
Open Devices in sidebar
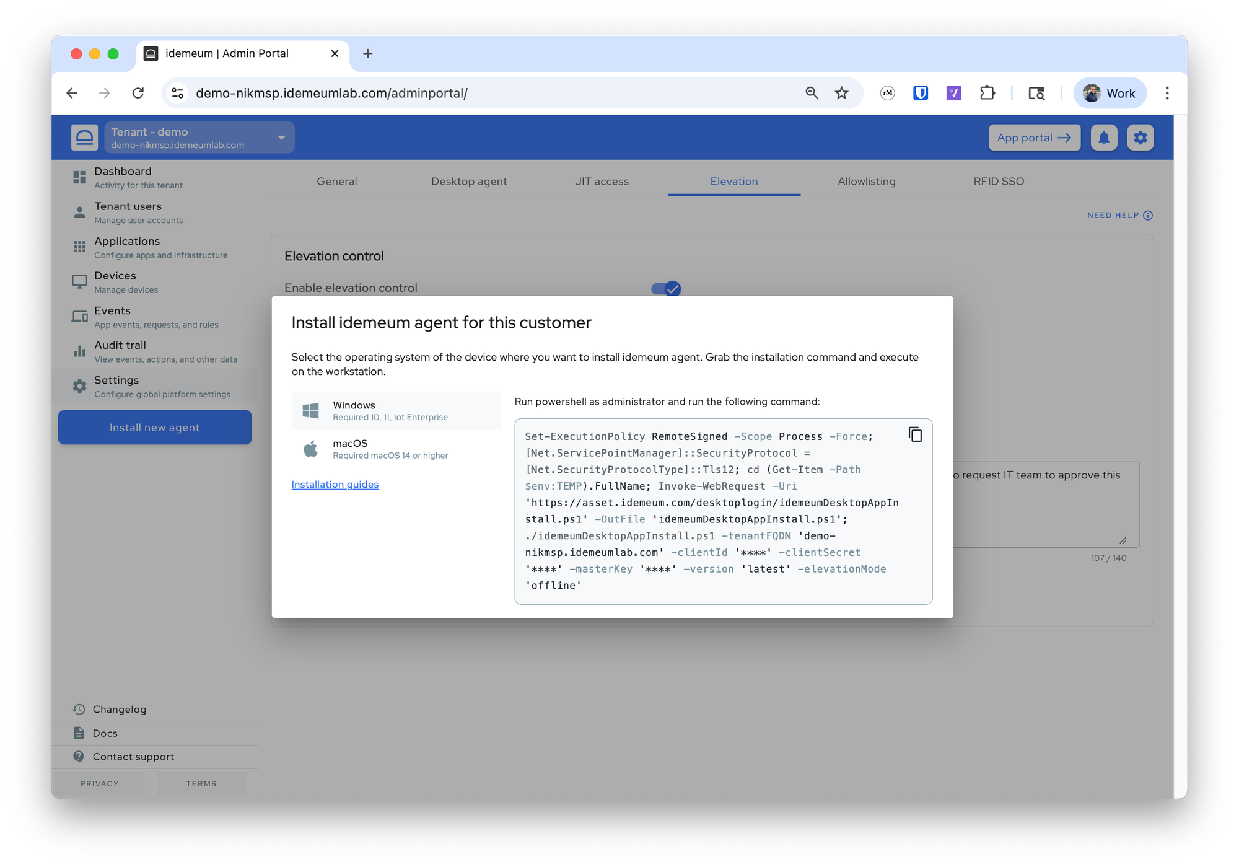(155, 281)
